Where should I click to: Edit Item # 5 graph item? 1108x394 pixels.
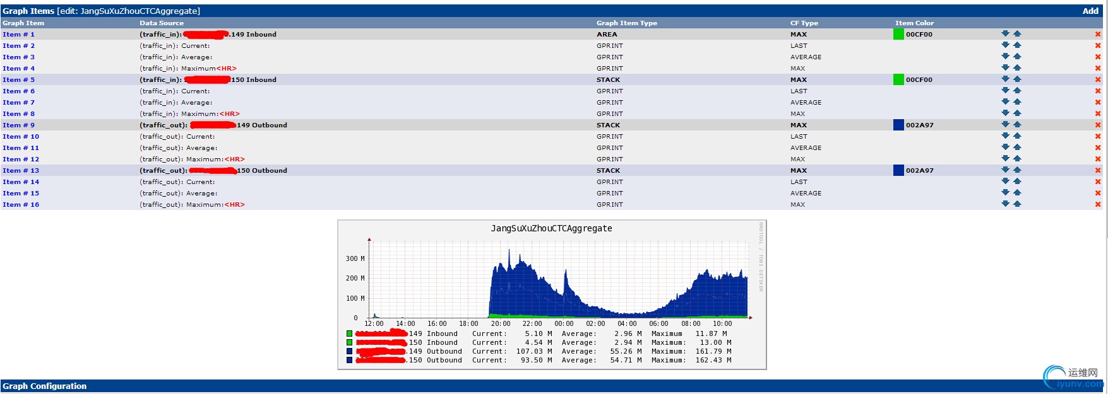[x=18, y=80]
